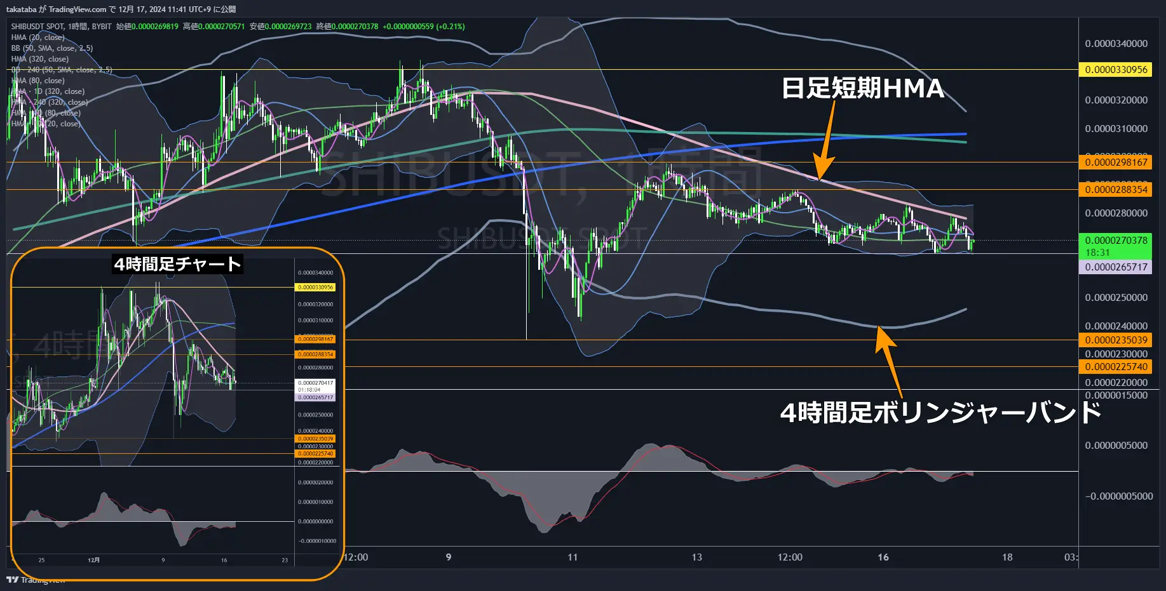Click the −0.0000005000 oscillator axis tick
This screenshot has height=591, width=1166.
tap(1119, 496)
